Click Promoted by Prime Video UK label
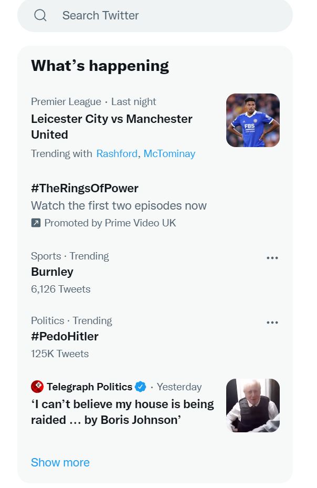The height and width of the screenshot is (488, 317). (x=110, y=223)
